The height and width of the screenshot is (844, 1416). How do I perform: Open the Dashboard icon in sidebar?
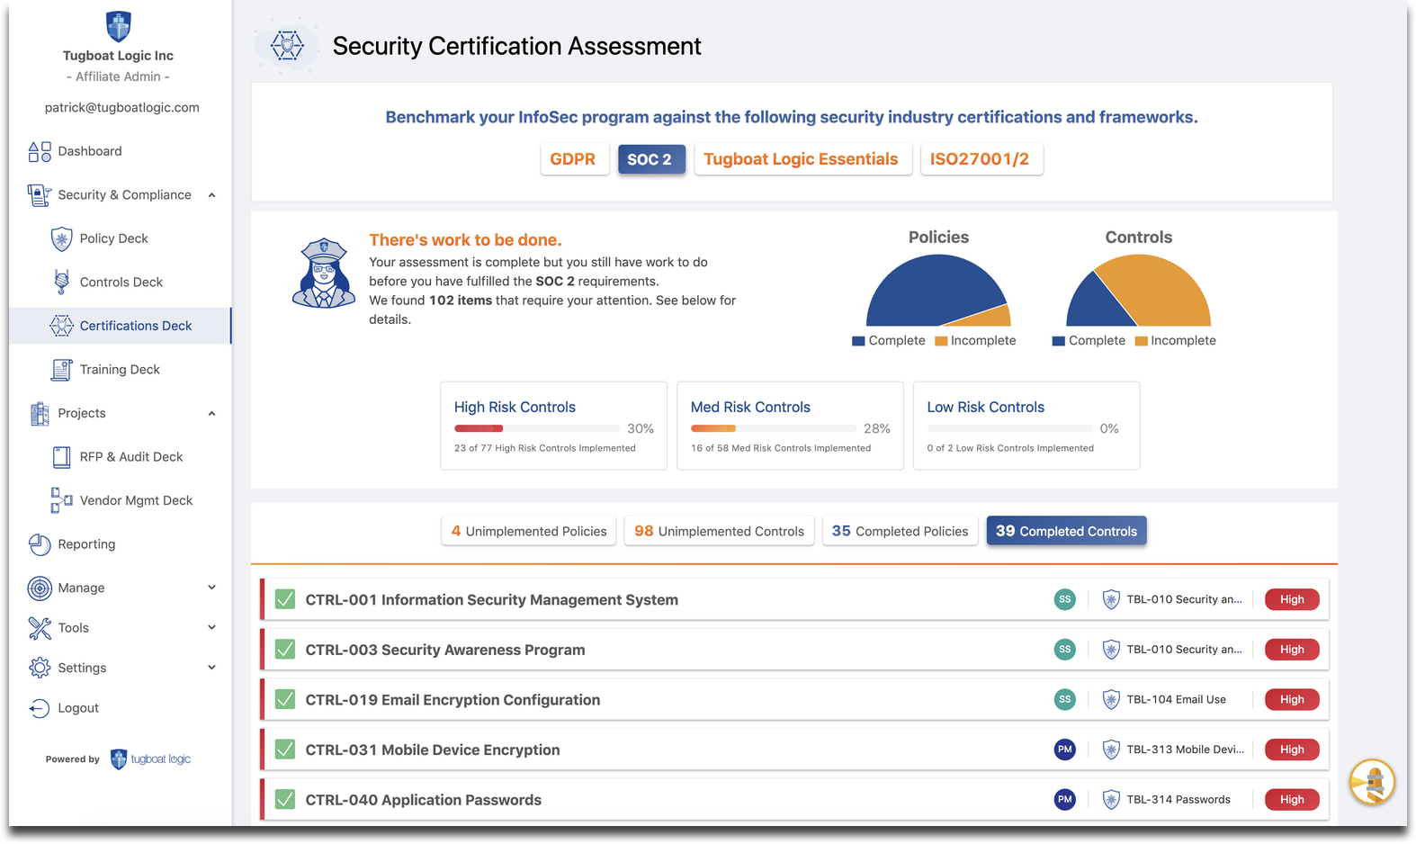pos(40,151)
